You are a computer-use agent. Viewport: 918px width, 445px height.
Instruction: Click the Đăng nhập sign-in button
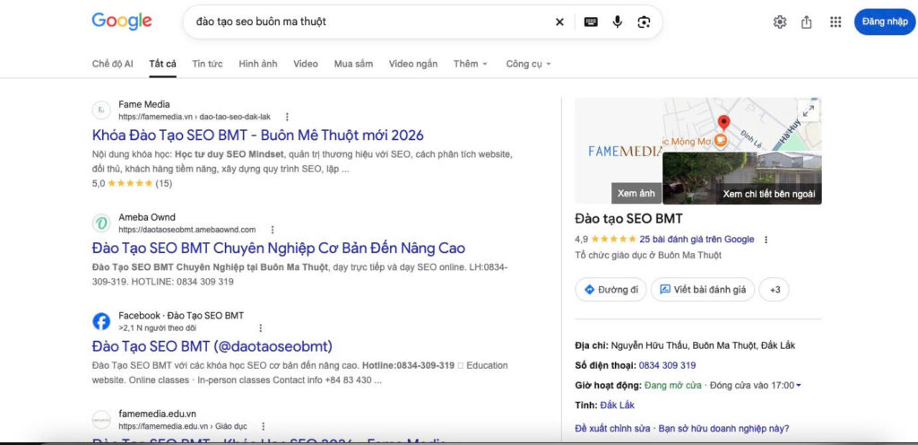click(885, 22)
